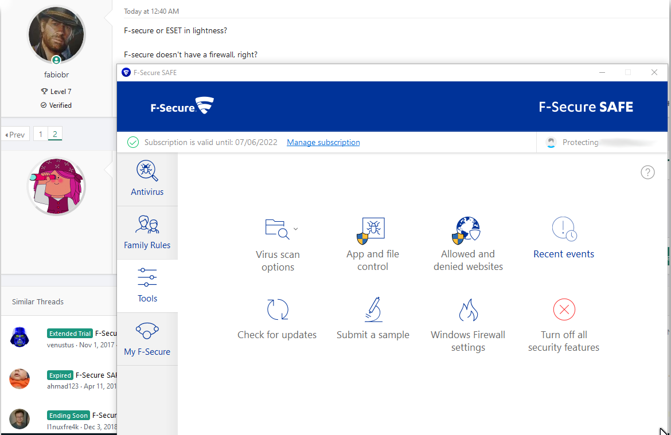The image size is (671, 435).
Task: Click the Protecting user avatar icon
Action: pos(551,143)
